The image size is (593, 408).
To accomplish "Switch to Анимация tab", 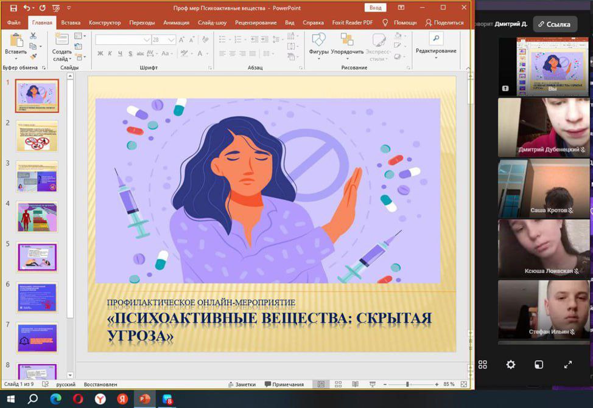I will point(176,22).
